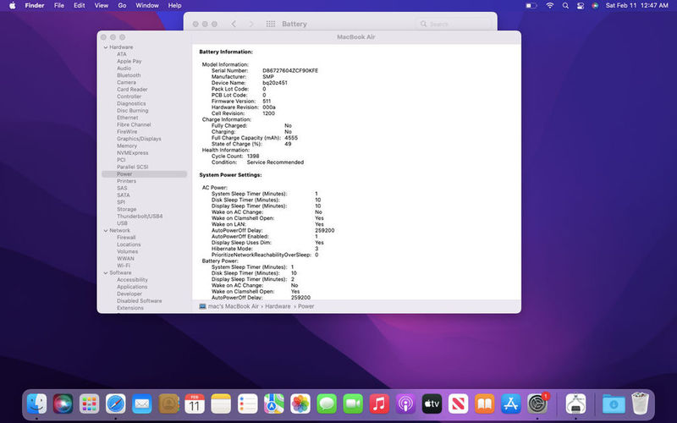The width and height of the screenshot is (677, 423).
Task: Select USB in the Hardware list
Action: tap(122, 223)
